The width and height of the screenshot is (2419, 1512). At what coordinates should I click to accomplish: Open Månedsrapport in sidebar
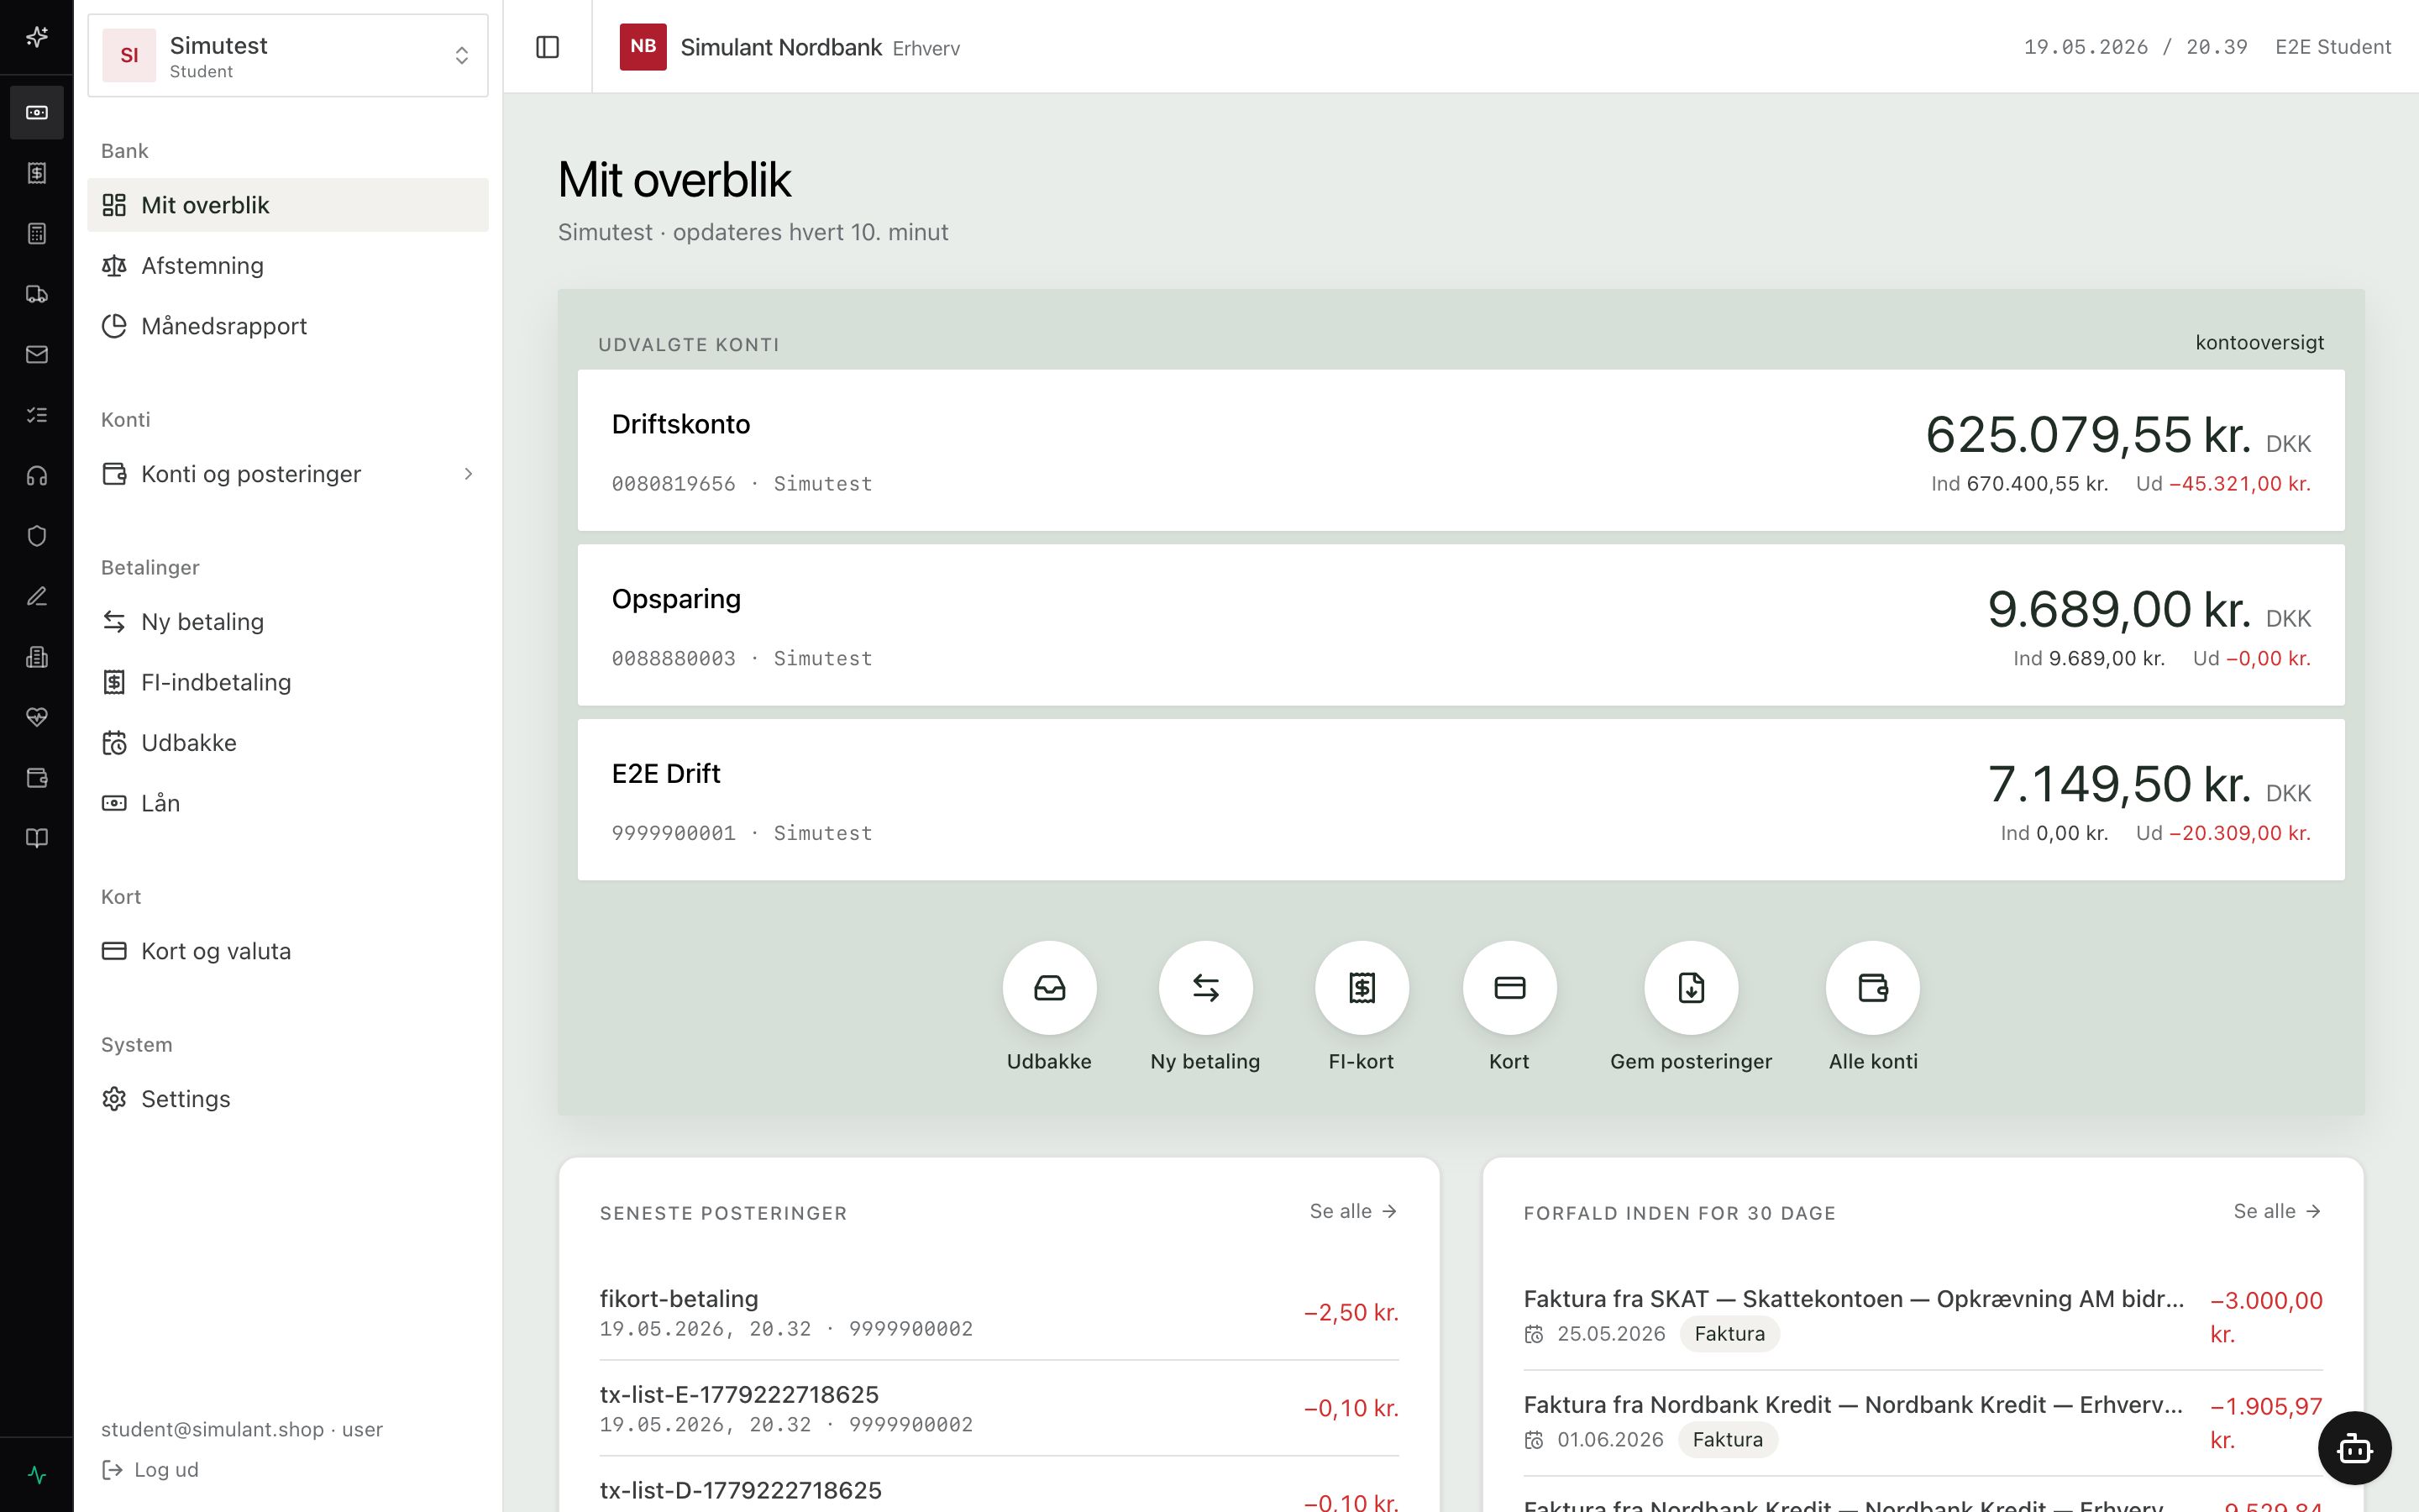[x=288, y=326]
